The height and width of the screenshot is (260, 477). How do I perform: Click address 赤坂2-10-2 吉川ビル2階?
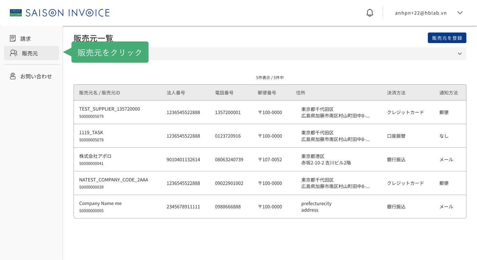click(326, 163)
